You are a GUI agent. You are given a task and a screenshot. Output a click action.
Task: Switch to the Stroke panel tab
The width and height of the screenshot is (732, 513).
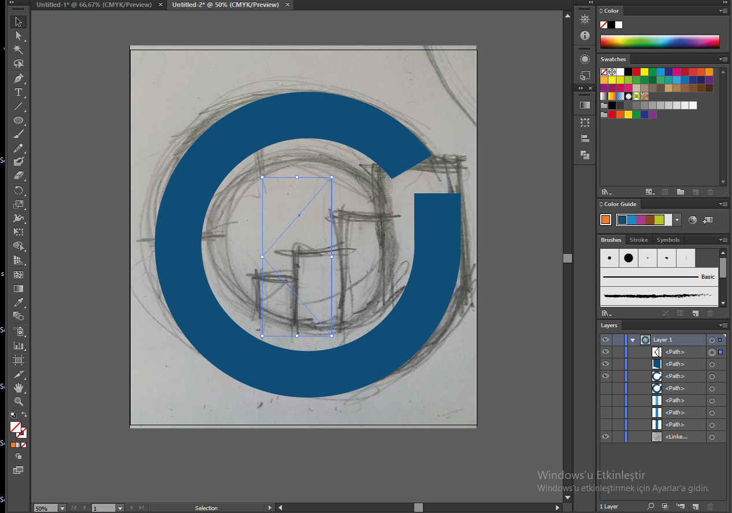638,240
